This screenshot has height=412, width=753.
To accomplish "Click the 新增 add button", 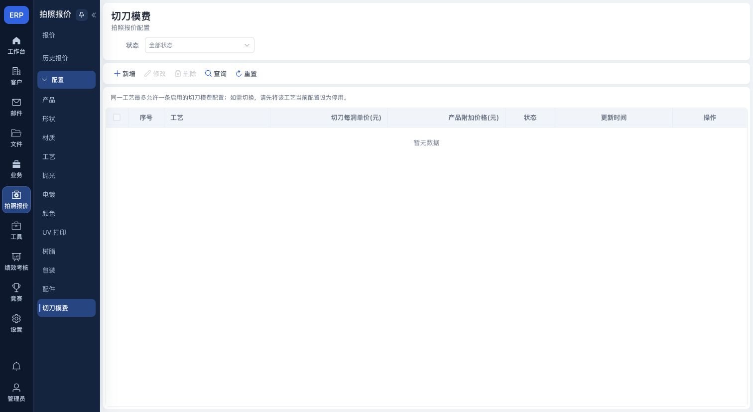I will (125, 74).
